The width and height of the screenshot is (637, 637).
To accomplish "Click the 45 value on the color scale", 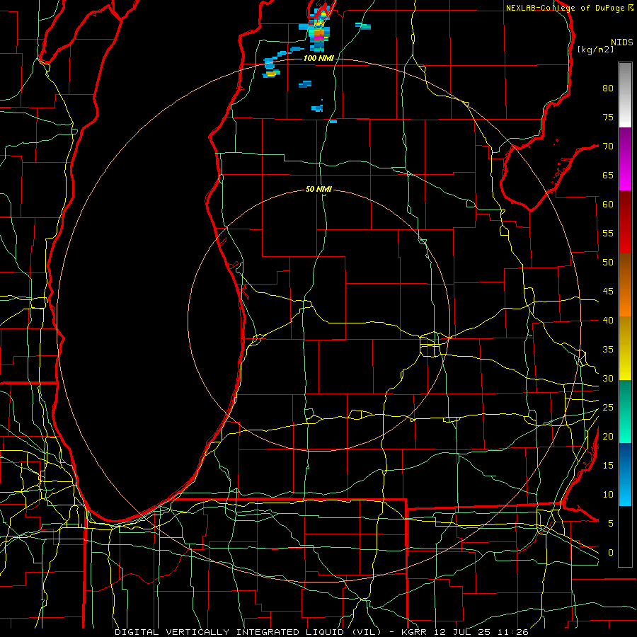I will pos(608,292).
